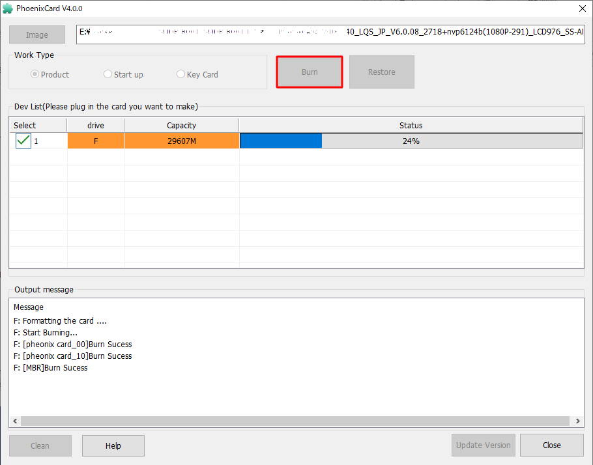The width and height of the screenshot is (593, 465).
Task: Click the PhoenixCard app icon in title bar
Action: coord(8,8)
